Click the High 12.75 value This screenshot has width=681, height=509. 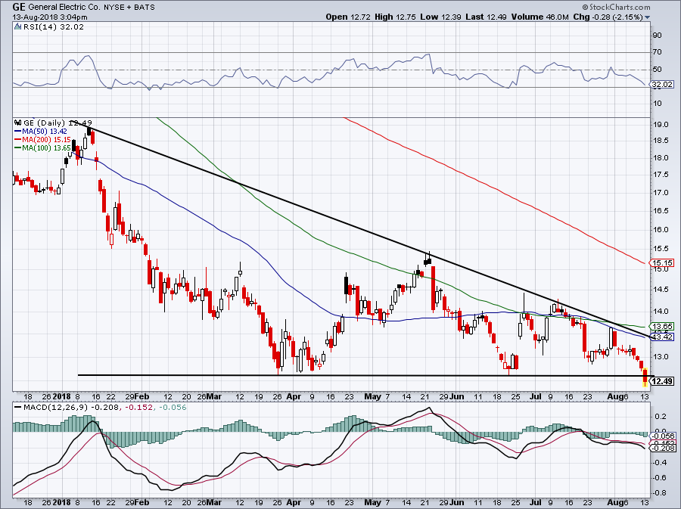pos(395,17)
